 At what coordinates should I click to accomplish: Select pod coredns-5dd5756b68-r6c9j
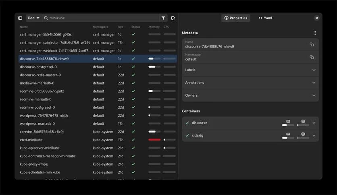pos(98,132)
